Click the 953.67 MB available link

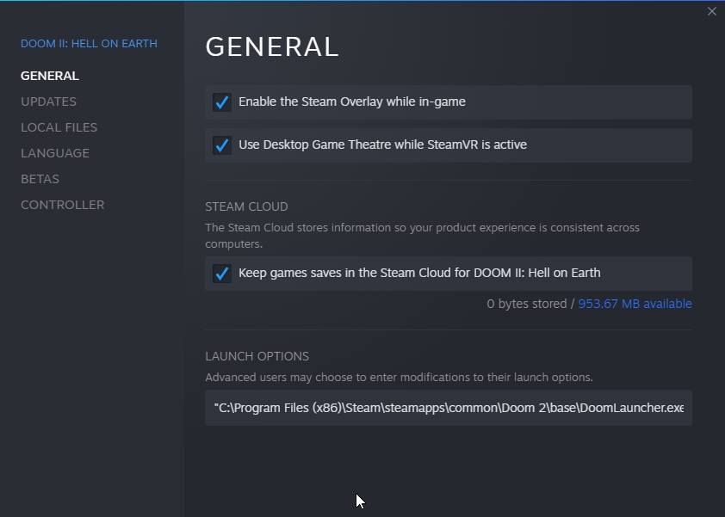635,304
